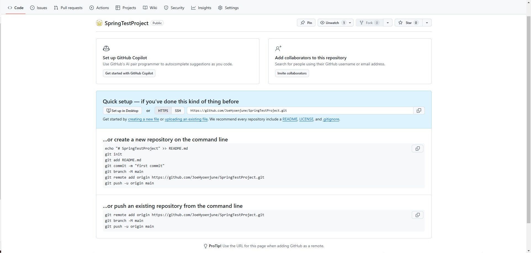This screenshot has width=531, height=253.
Task: Switch to the Projects tab
Action: 126,8
